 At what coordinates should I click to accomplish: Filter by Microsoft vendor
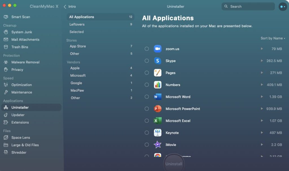tap(100, 75)
